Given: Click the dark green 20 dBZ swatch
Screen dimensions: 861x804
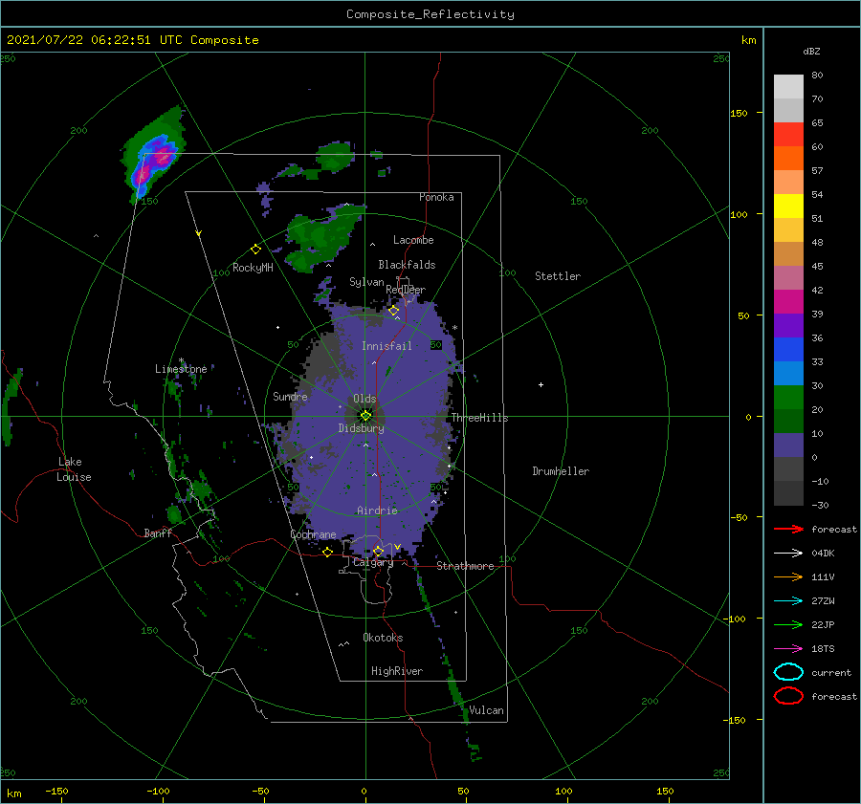Looking at the screenshot, I should pyautogui.click(x=788, y=422).
